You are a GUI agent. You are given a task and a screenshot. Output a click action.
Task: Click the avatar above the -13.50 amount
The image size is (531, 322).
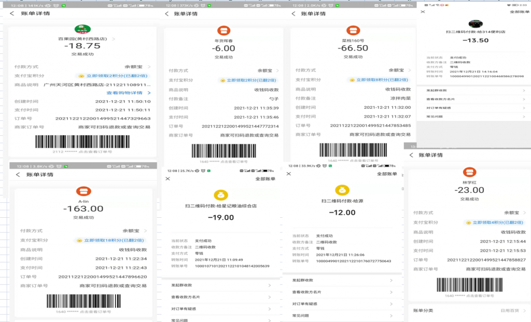pos(476,24)
